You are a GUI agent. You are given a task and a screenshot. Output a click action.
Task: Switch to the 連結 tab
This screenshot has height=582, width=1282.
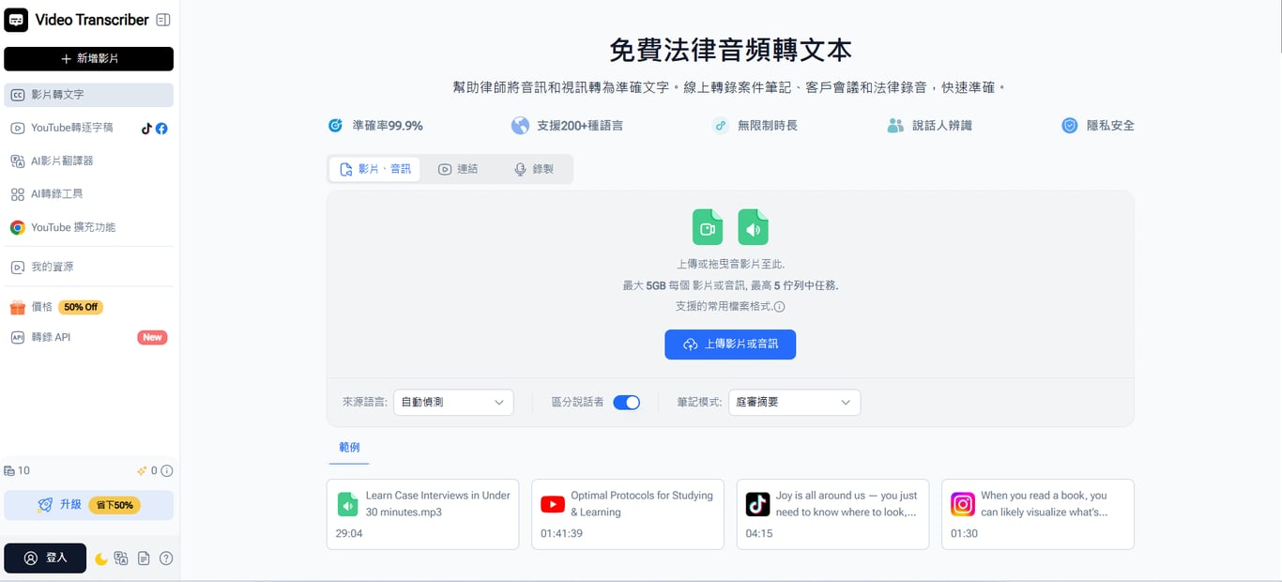click(458, 169)
